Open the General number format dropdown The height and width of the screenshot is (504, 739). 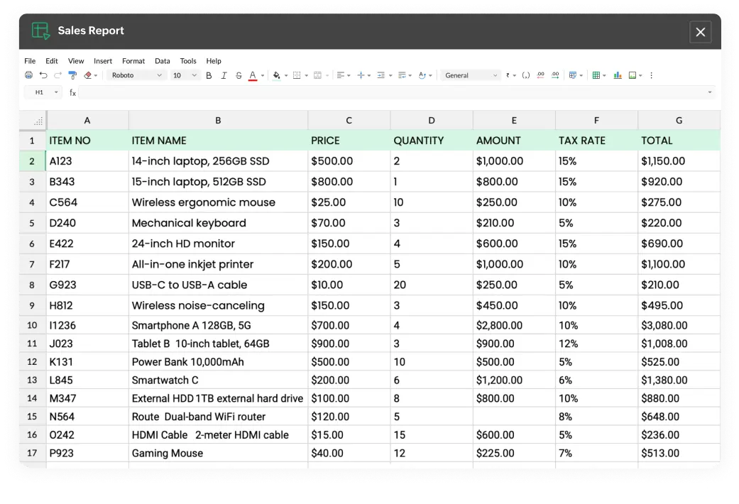pyautogui.click(x=471, y=75)
